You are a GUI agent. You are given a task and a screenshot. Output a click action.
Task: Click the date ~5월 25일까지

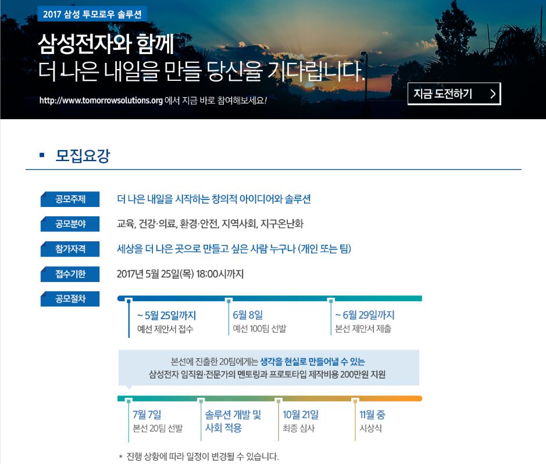coord(167,315)
